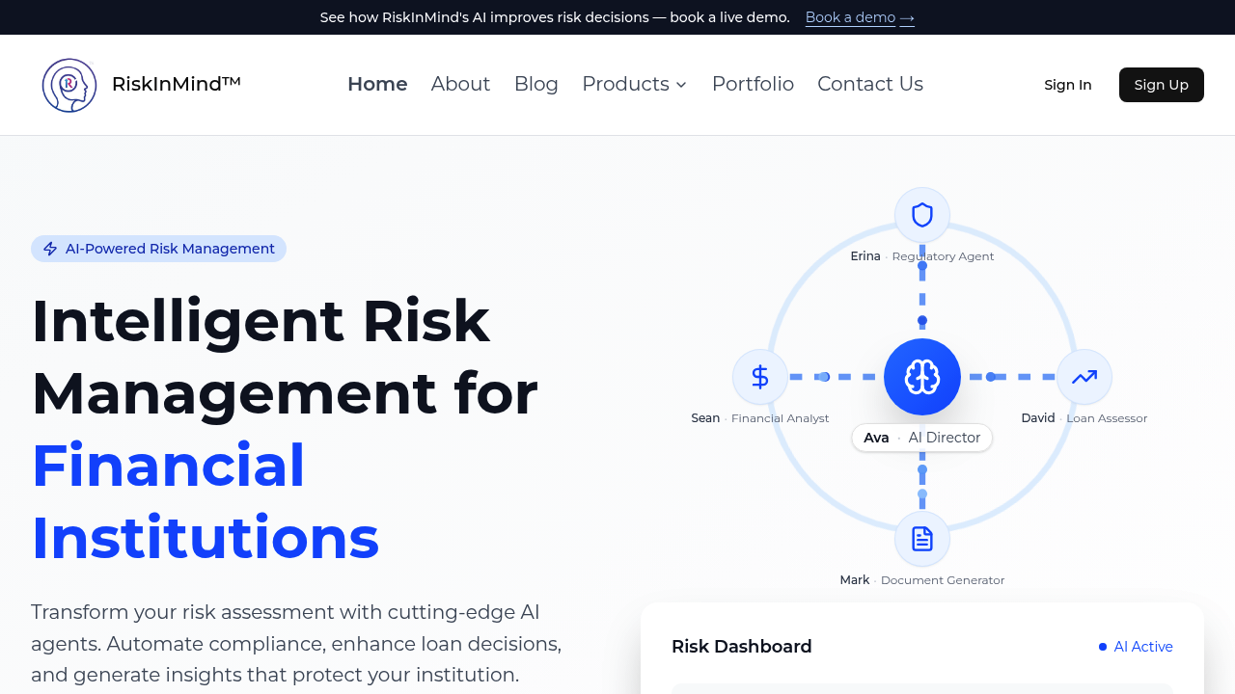Screen dimensions: 1235x694
Task: Open the About page
Action: click(x=460, y=84)
